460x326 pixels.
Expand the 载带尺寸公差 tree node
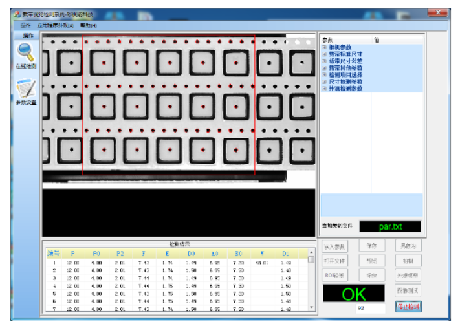[x=325, y=61]
